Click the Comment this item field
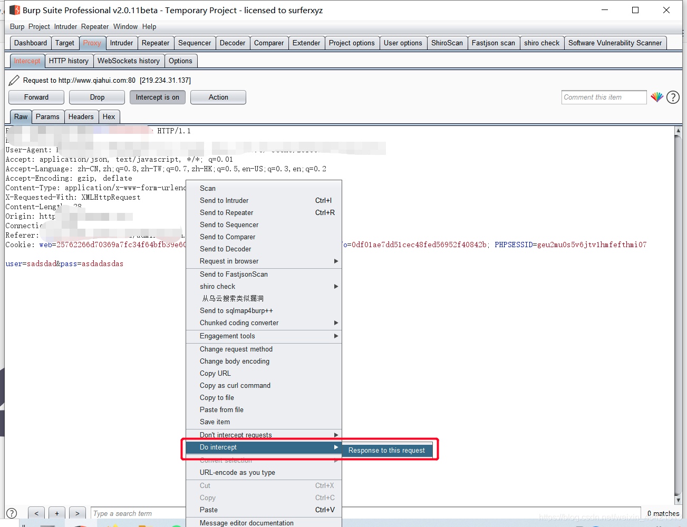Viewport: 687px width, 527px height. tap(604, 97)
